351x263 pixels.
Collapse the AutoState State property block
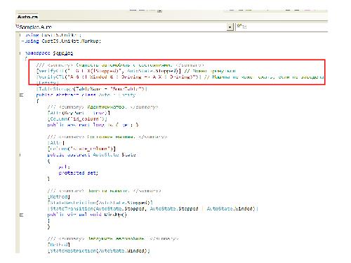pyautogui.click(x=20, y=155)
